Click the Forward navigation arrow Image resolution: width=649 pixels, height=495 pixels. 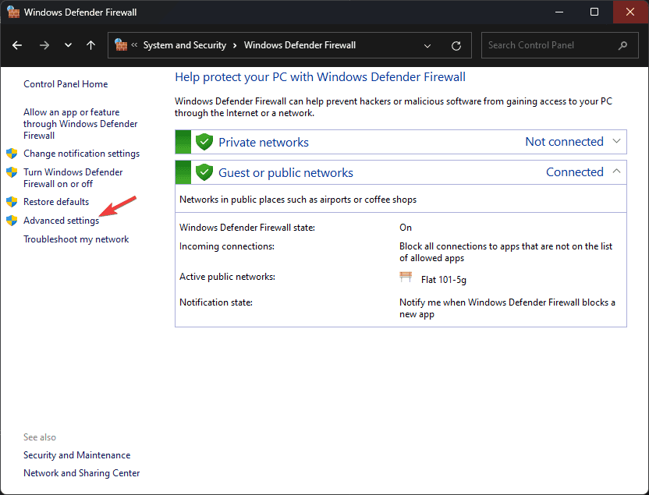44,45
